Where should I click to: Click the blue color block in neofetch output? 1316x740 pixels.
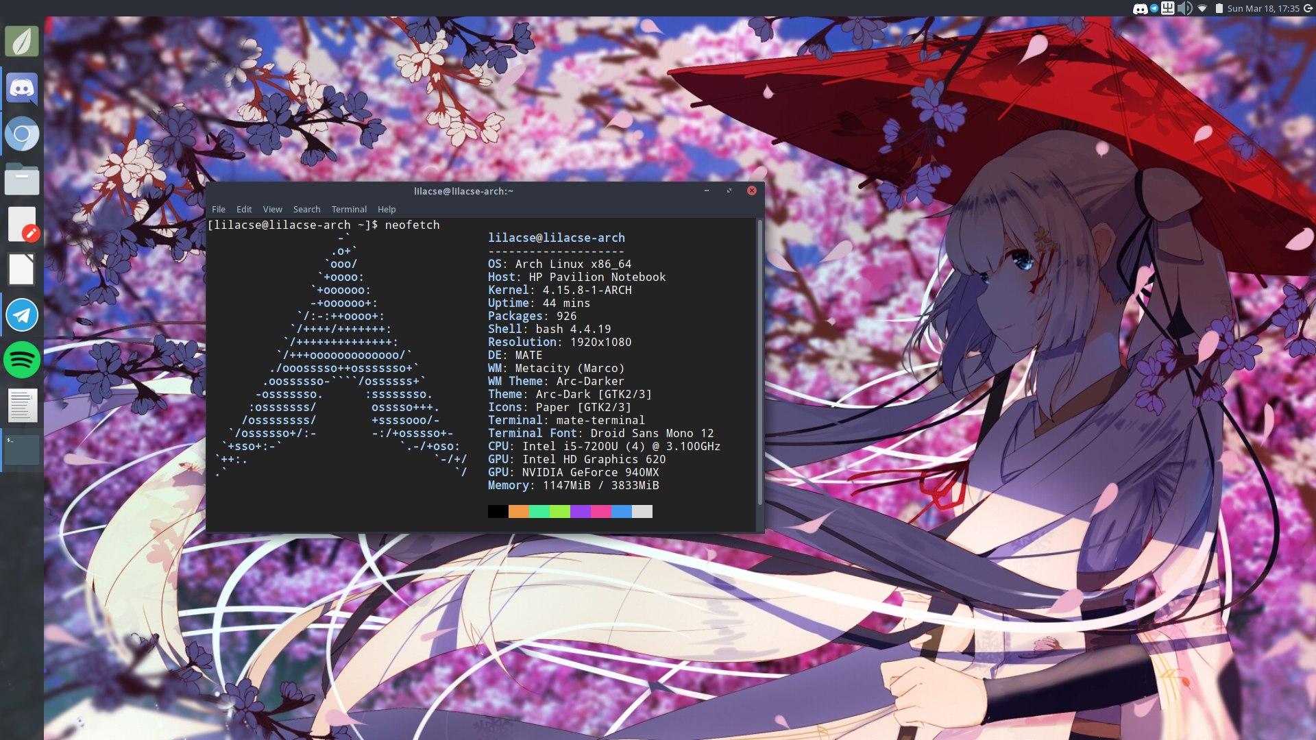[x=622, y=511]
